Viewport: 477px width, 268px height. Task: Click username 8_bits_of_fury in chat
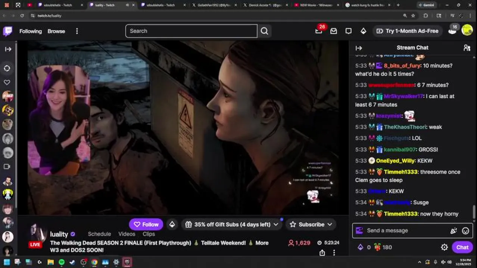402,66
